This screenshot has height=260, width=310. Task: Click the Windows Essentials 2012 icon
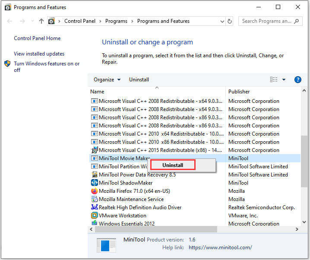click(95, 223)
